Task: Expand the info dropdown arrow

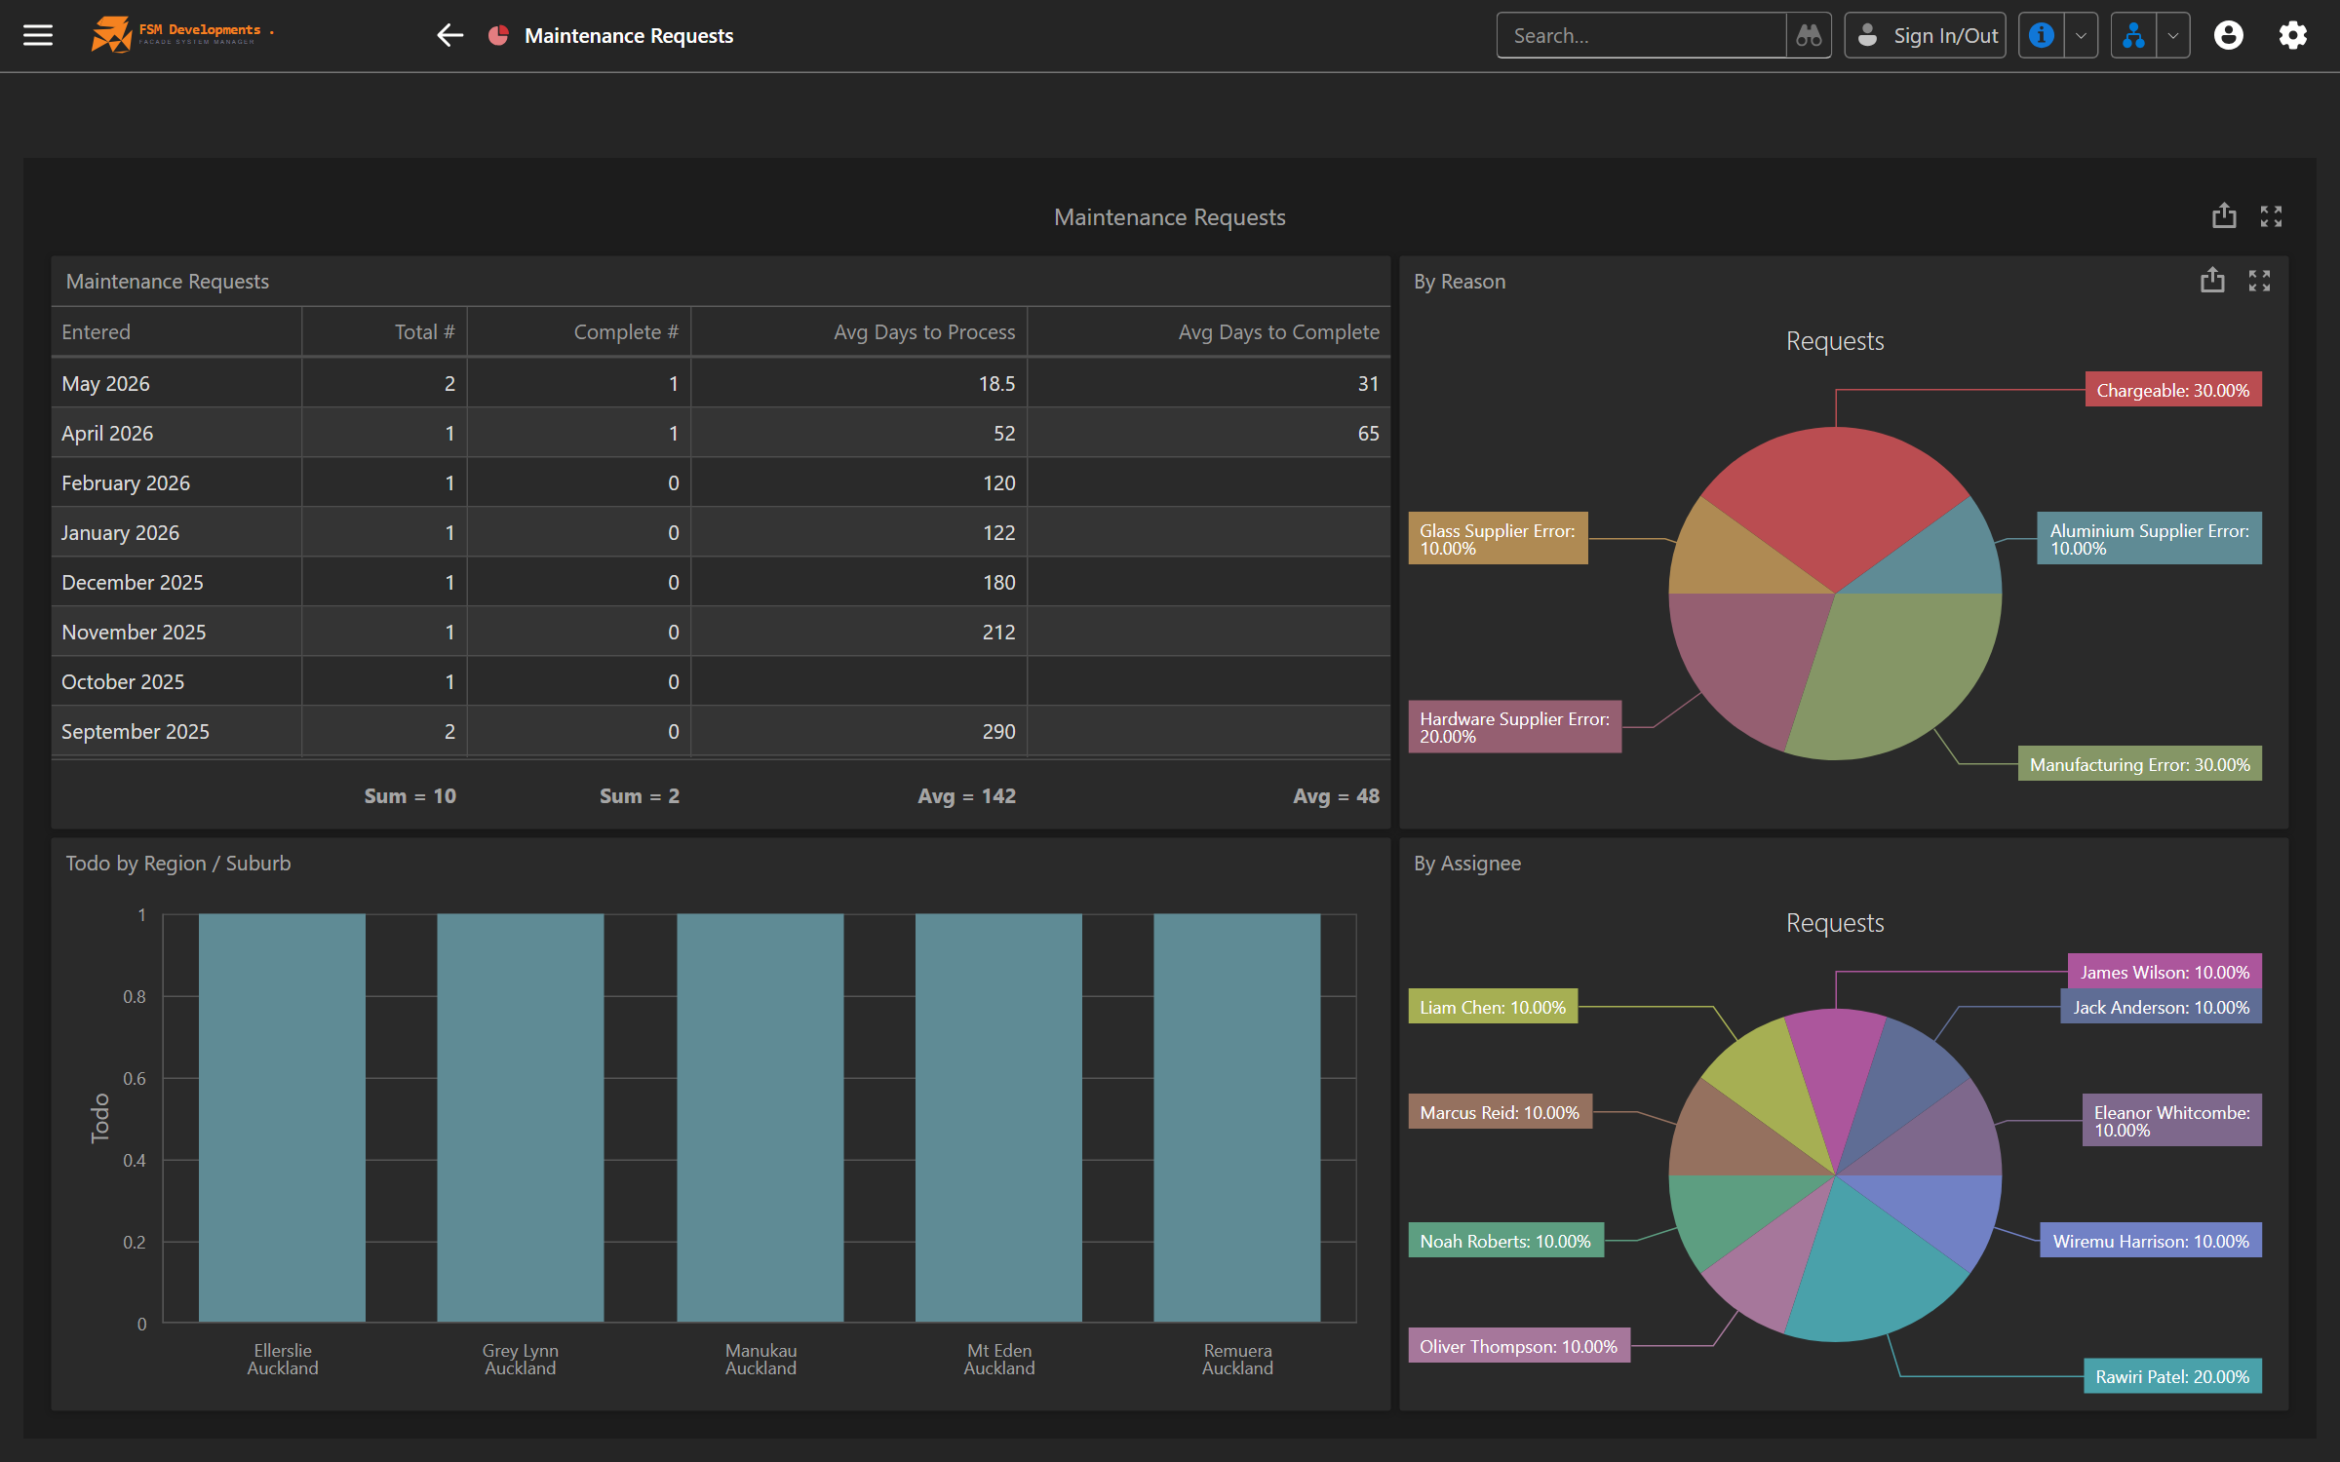Action: (x=2081, y=35)
